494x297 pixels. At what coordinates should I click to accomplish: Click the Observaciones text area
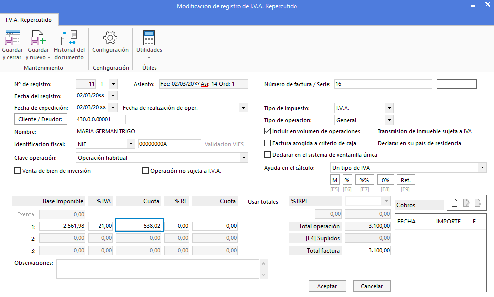(158, 269)
